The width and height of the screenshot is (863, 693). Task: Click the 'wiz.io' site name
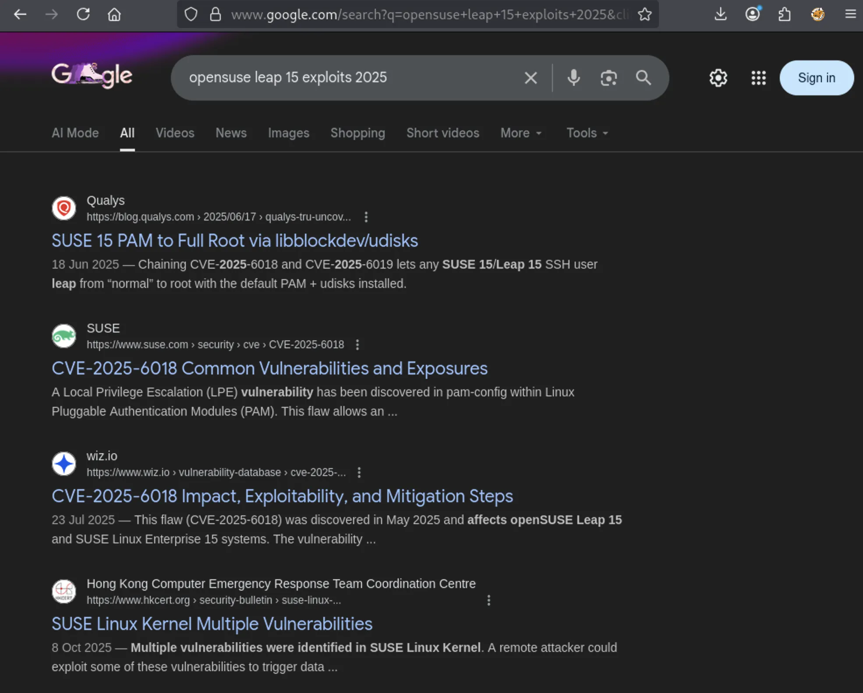pos(102,456)
